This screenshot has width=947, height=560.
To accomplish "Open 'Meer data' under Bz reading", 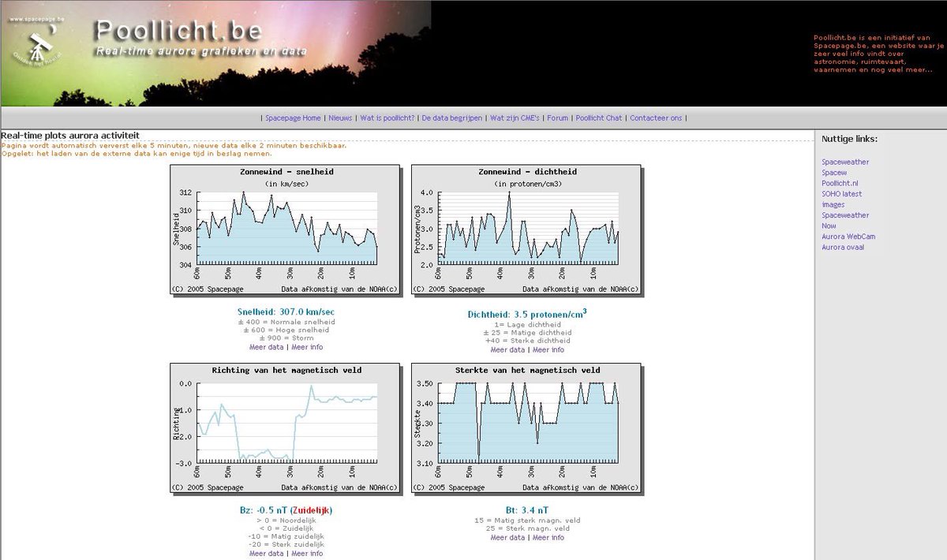I will (x=267, y=554).
